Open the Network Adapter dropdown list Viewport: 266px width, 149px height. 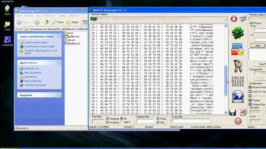click(x=226, y=19)
